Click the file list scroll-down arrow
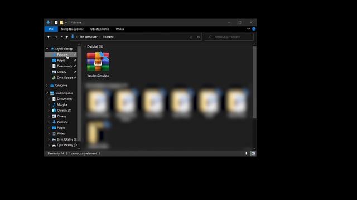Image resolution: width=357 pixels, height=200 pixels. point(254,149)
